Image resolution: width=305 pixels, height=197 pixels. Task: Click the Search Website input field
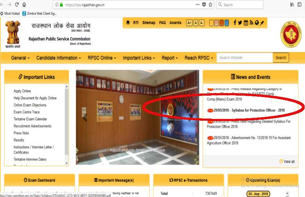click(244, 58)
